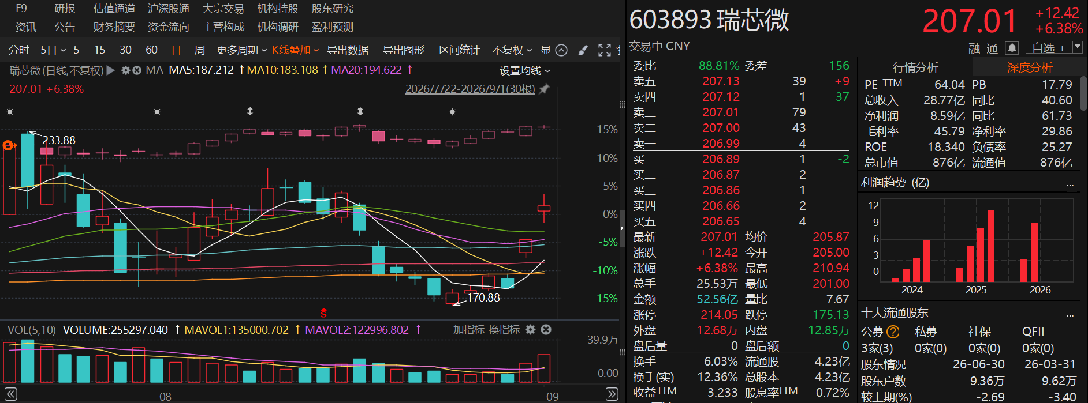Click the 融 margin trading badge
This screenshot has width=1088, height=403.
pos(974,48)
